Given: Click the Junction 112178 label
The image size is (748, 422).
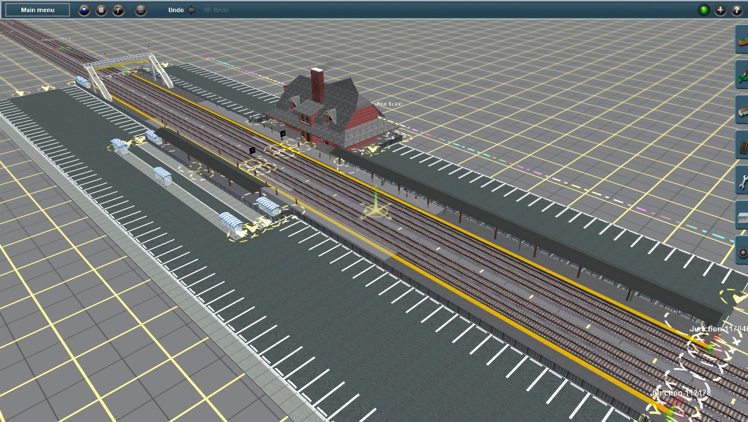Looking at the screenshot, I should [x=680, y=393].
